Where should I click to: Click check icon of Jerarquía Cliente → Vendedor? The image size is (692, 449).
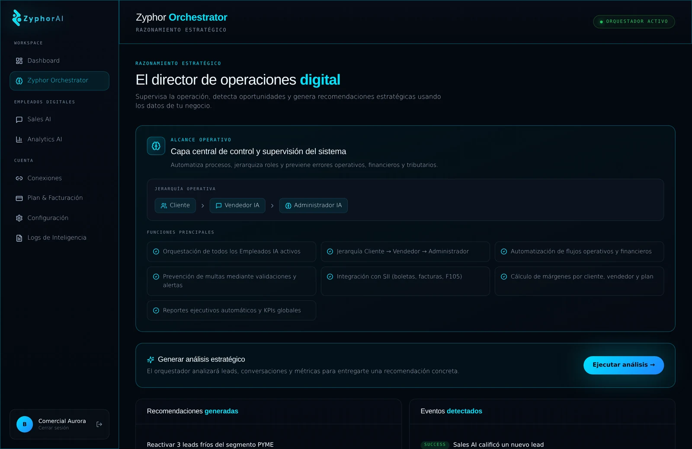click(330, 252)
